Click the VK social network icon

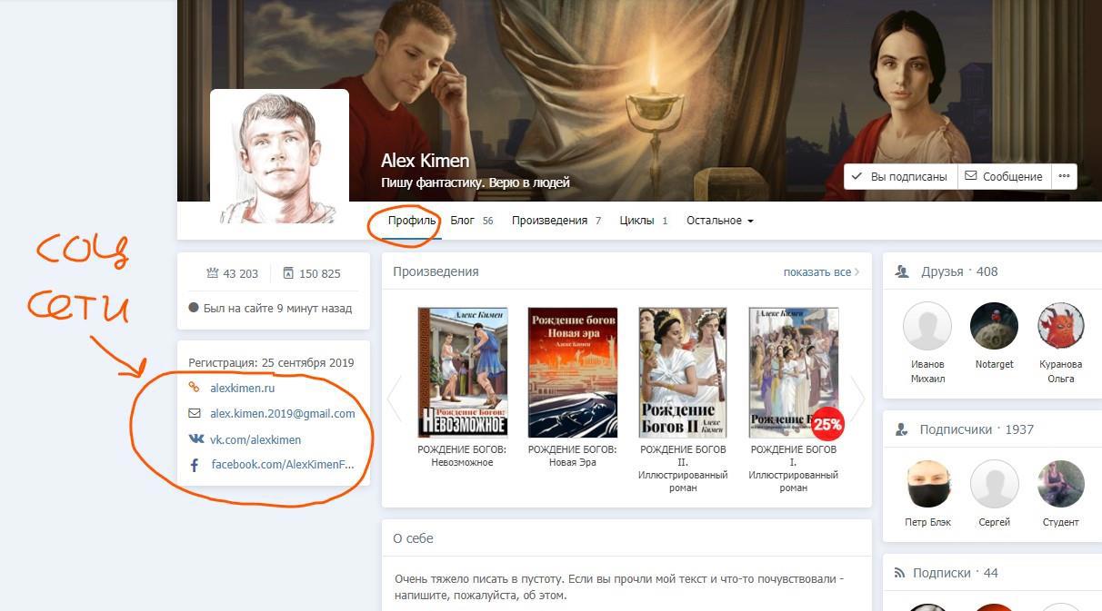tap(195, 439)
